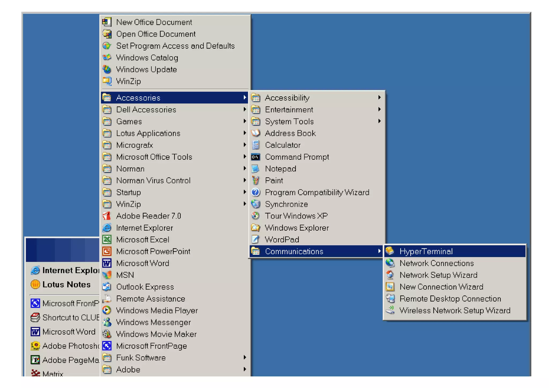Click the Calculator icon
The width and height of the screenshot is (549, 388).
[255, 145]
